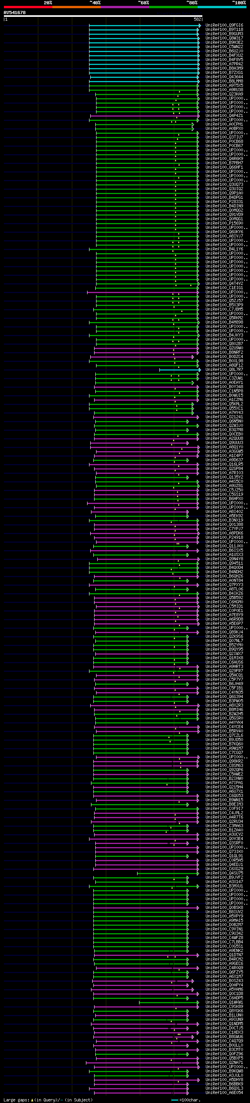This screenshot has width=250, height=1103.
Task: Select label UniRef100_C3ZUW1
Action: pyautogui.click(x=224, y=378)
